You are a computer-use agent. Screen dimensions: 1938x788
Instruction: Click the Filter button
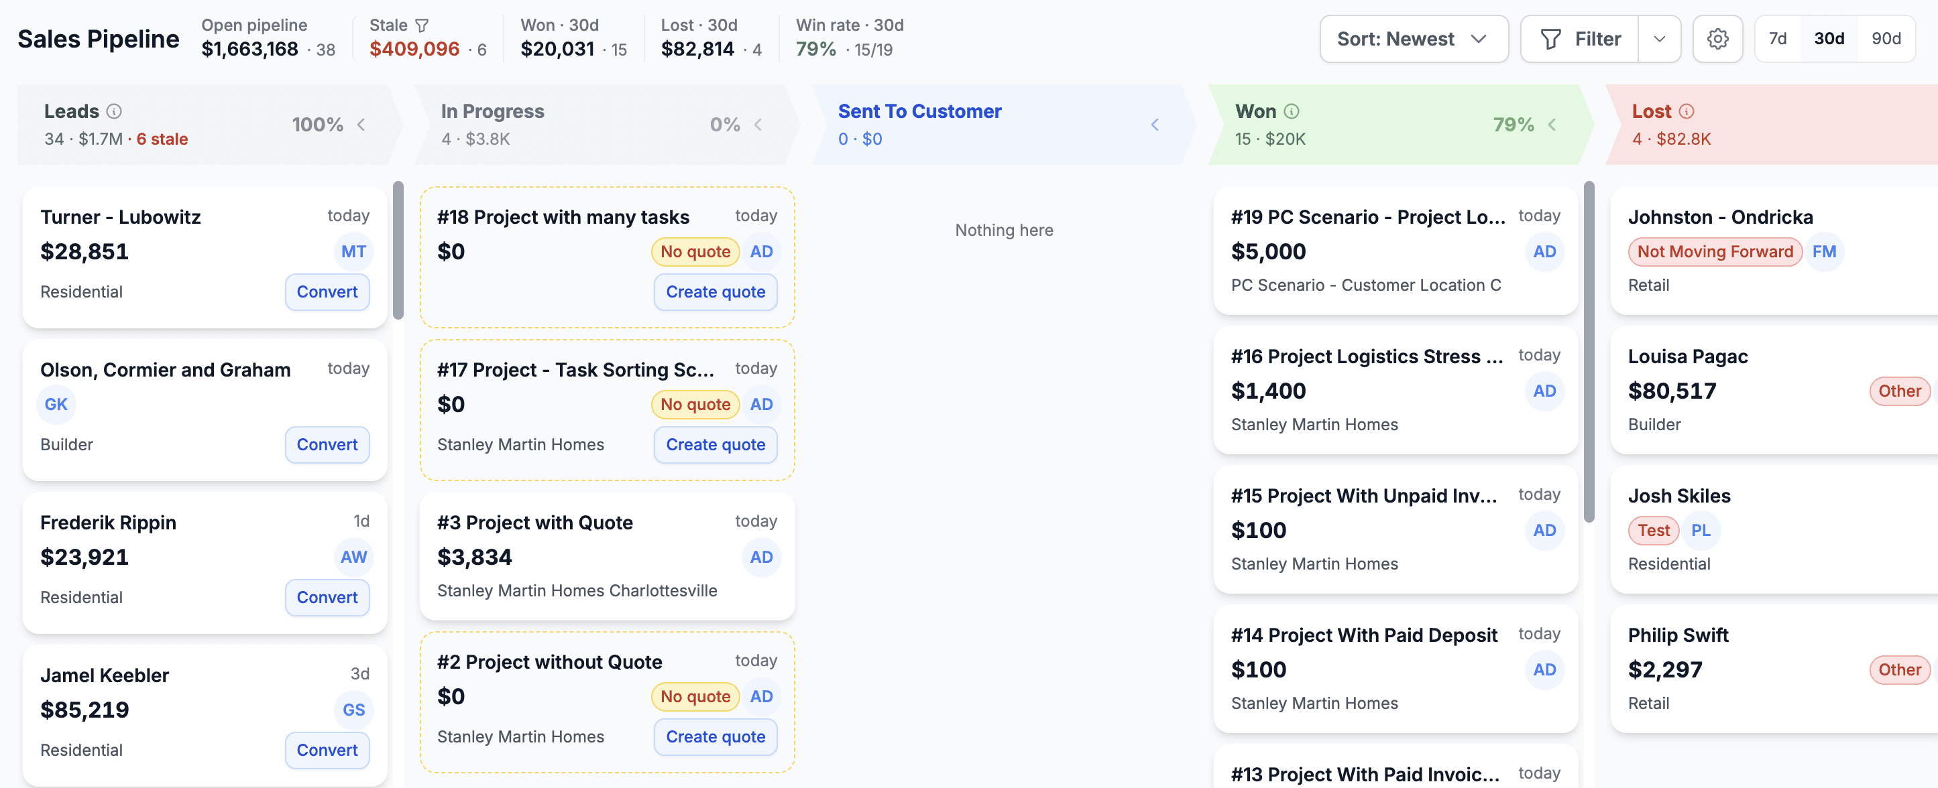tap(1580, 39)
